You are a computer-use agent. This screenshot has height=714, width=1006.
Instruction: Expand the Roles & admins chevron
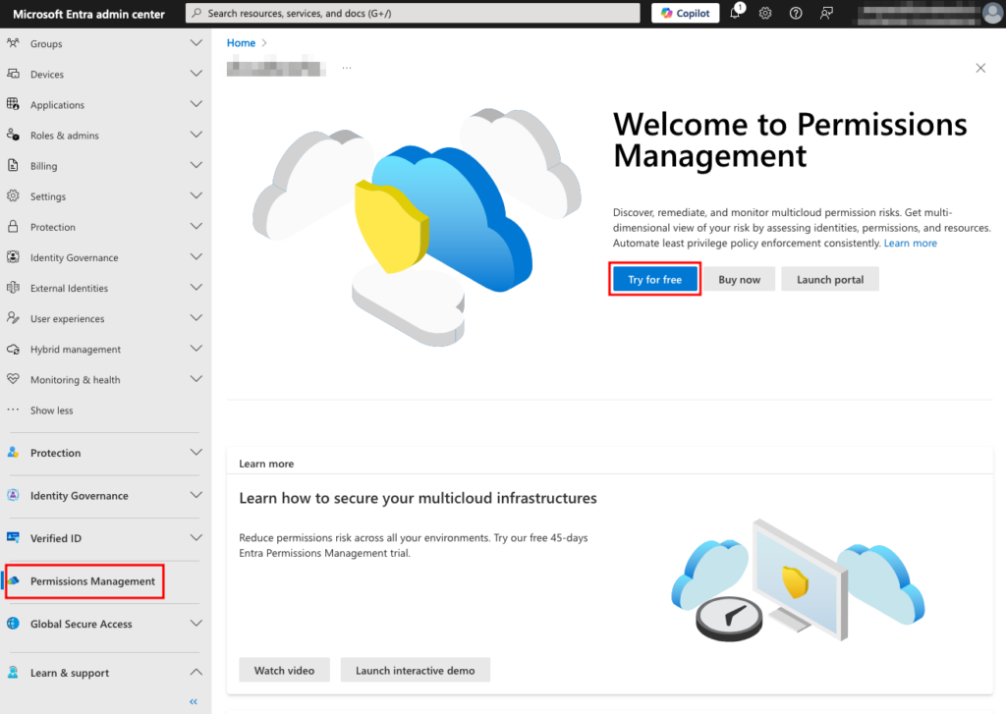tap(196, 135)
